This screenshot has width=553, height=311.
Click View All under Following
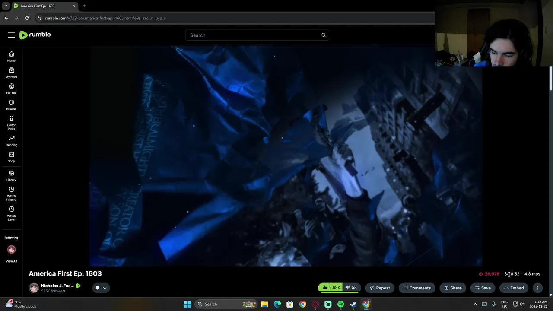pos(11,261)
